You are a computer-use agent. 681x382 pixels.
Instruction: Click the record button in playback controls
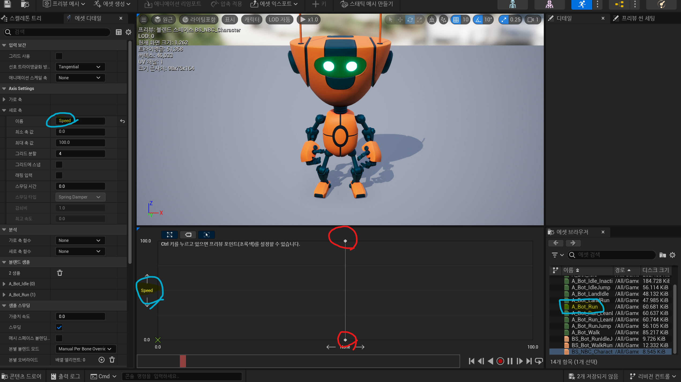tap(500, 361)
